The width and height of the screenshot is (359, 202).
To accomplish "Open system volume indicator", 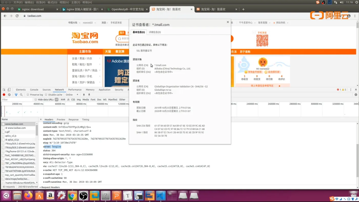I will tap(342, 2).
